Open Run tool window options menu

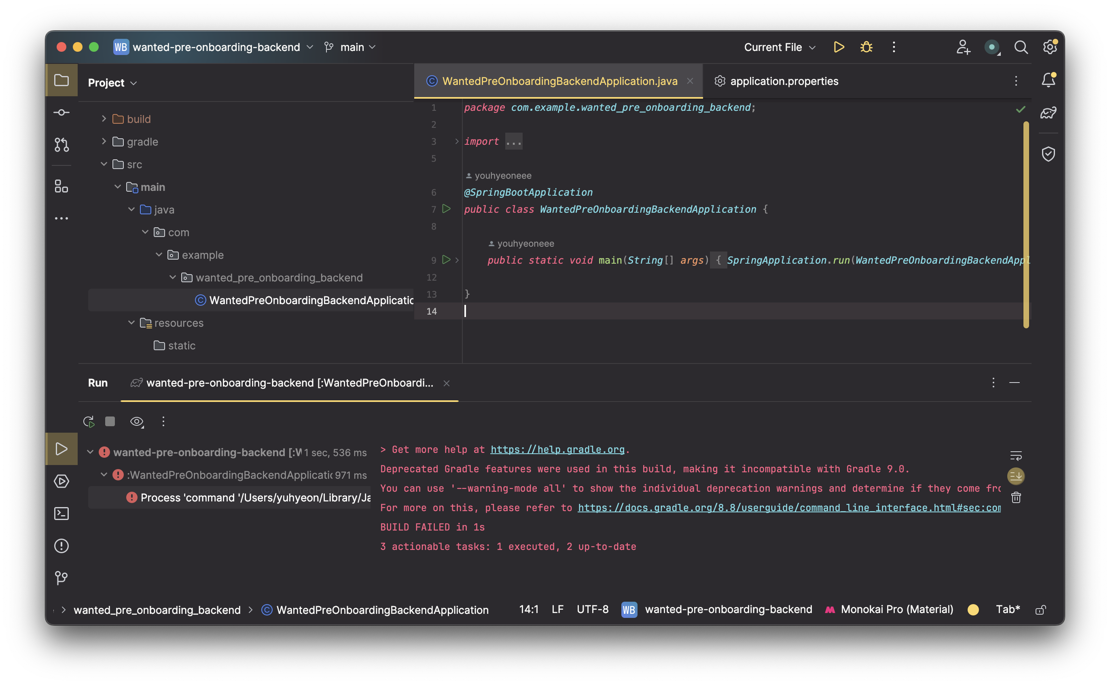tap(993, 383)
